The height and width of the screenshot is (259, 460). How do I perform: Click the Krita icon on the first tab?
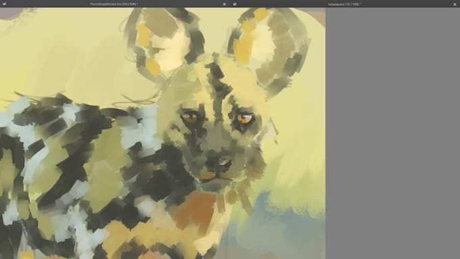click(x=4, y=3)
